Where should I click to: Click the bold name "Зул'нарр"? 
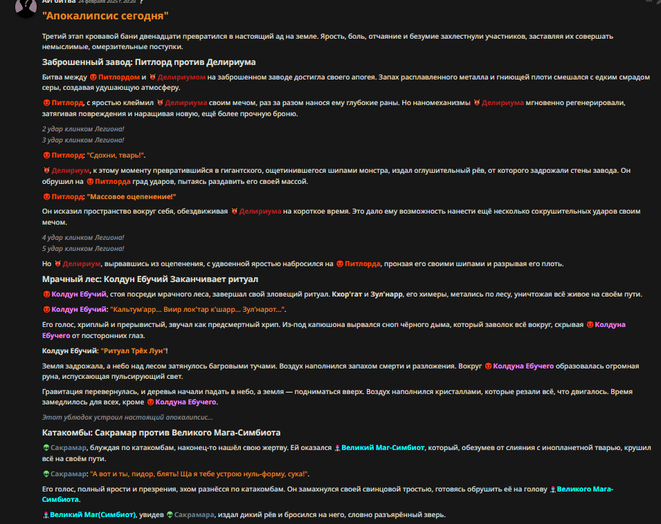click(x=387, y=294)
